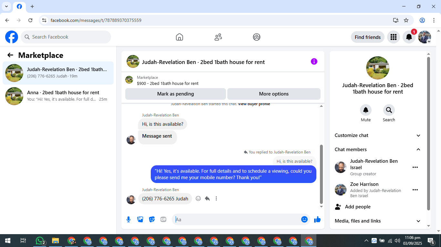The image size is (441, 247).
Task: Click the message text input box
Action: click(x=237, y=219)
